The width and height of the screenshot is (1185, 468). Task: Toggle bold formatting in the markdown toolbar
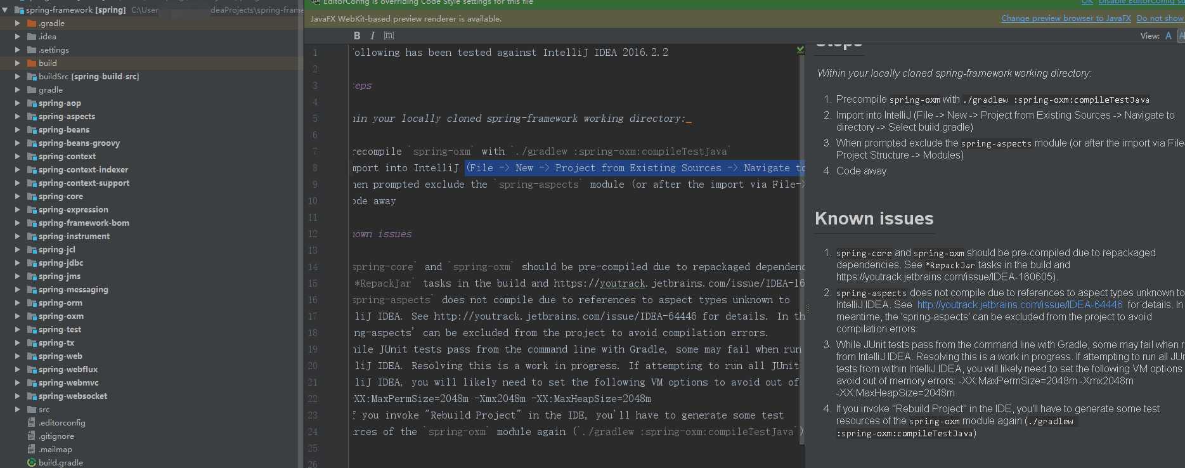pyautogui.click(x=357, y=36)
